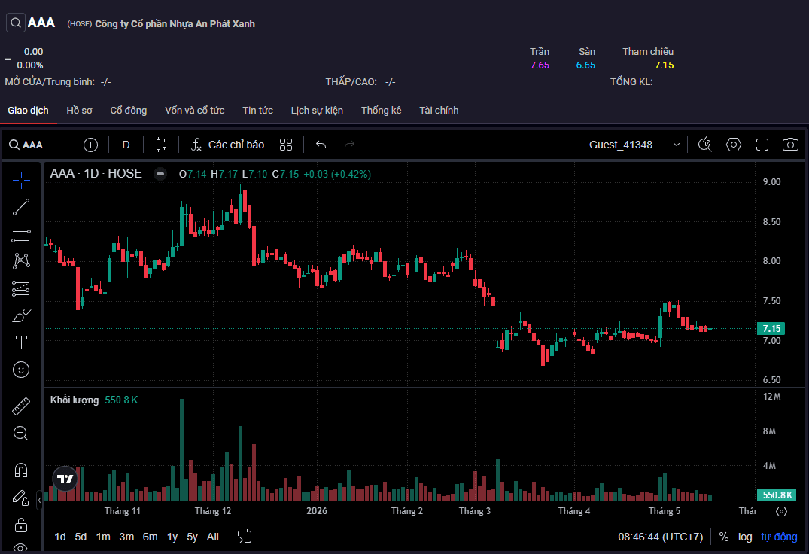Switch to the Giao dịch tab

(28, 111)
